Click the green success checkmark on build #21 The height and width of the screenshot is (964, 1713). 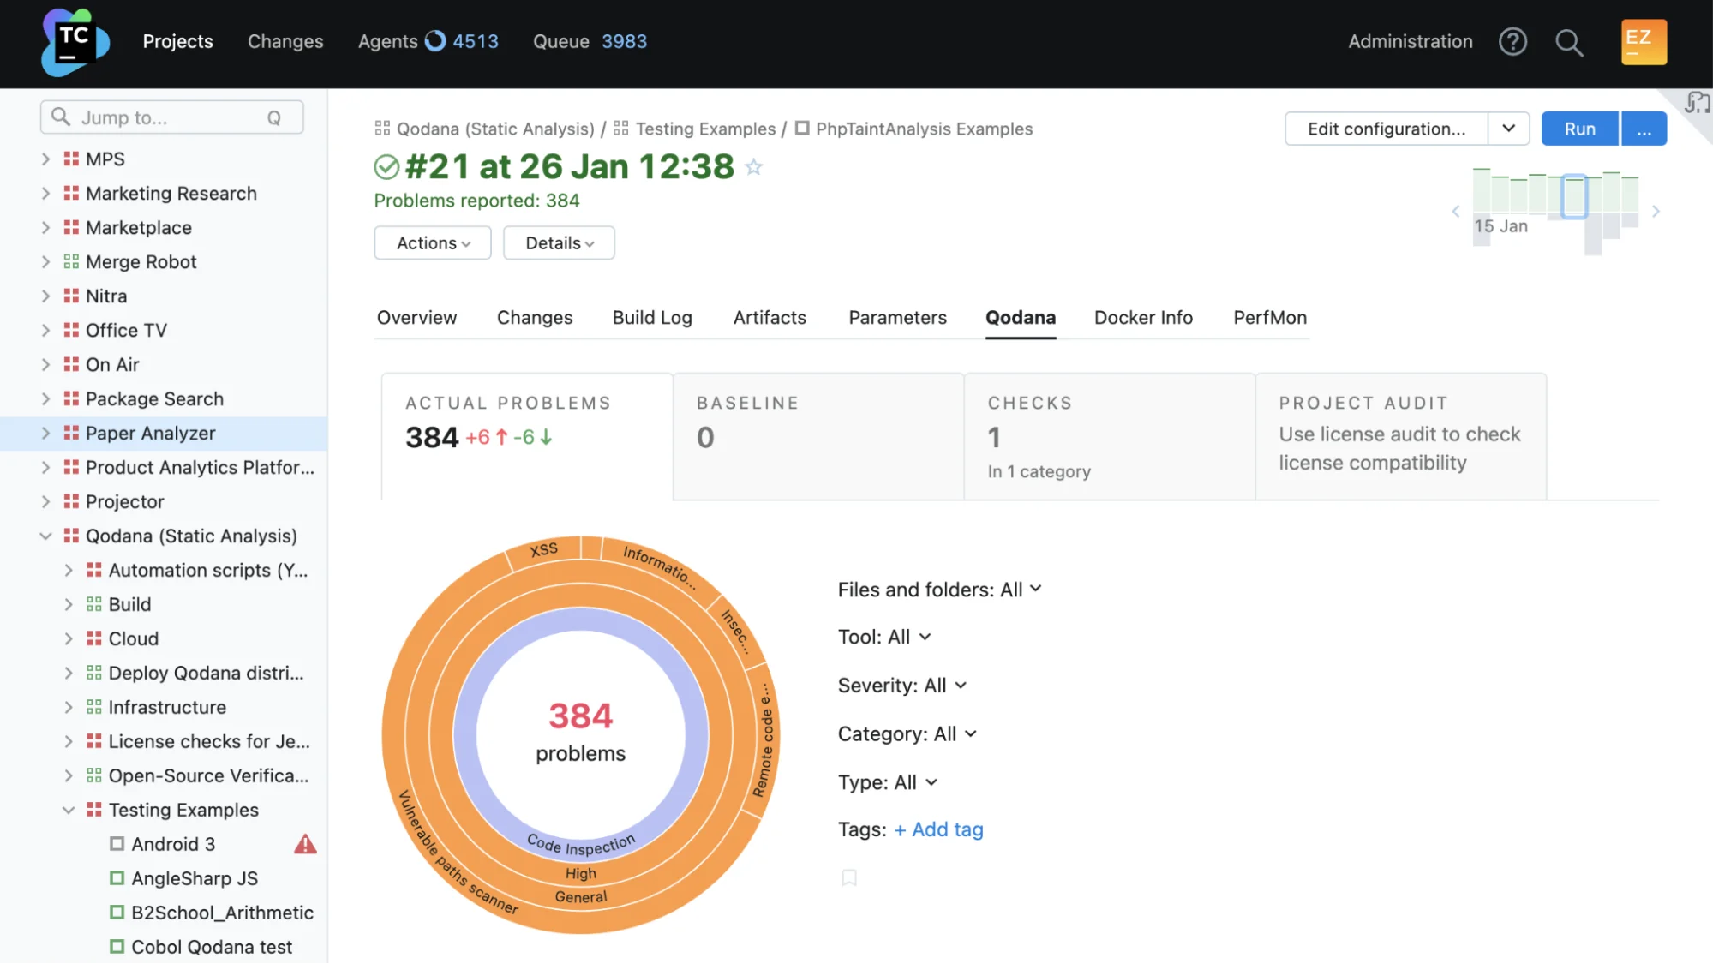click(386, 166)
